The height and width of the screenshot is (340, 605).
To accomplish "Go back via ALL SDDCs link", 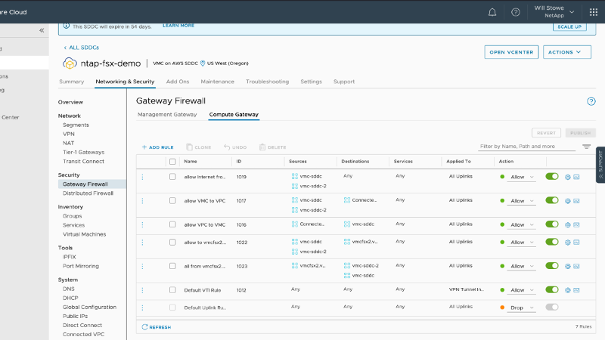I will coord(81,48).
